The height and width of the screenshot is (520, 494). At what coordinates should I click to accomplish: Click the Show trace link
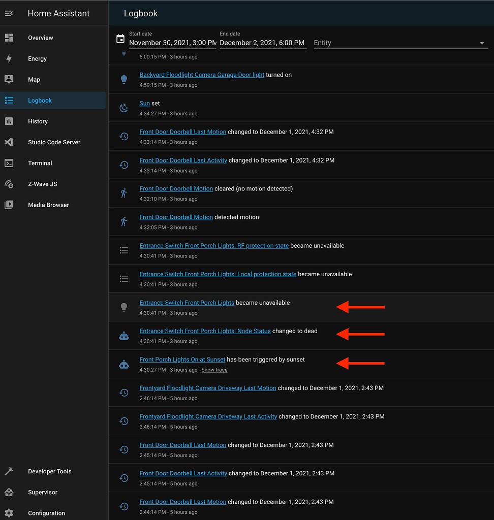tap(214, 370)
